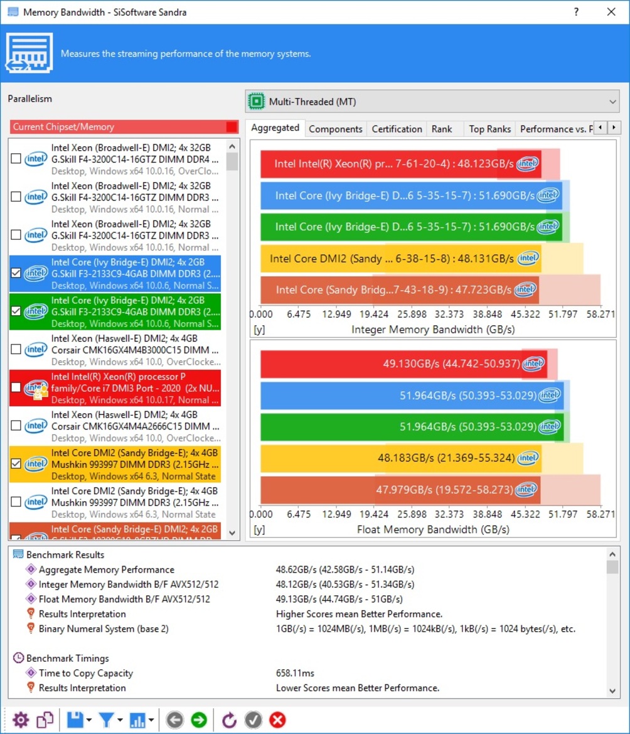The image size is (630, 734).
Task: Click the Intel logo on the 48.131GB/s bar
Action: [528, 258]
